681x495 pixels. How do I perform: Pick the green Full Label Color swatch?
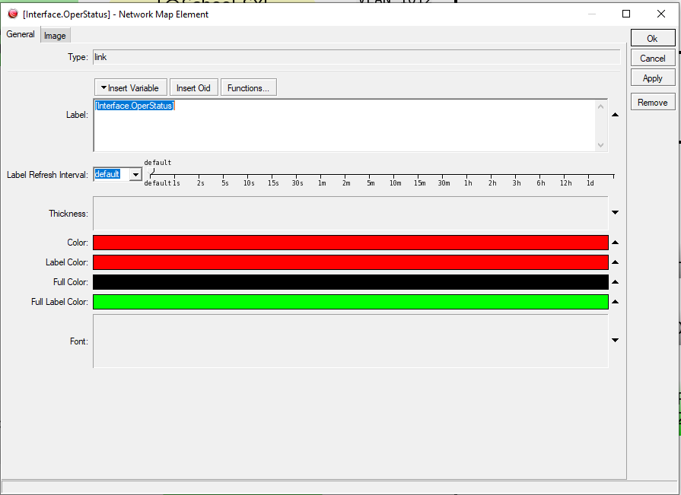pyautogui.click(x=351, y=302)
